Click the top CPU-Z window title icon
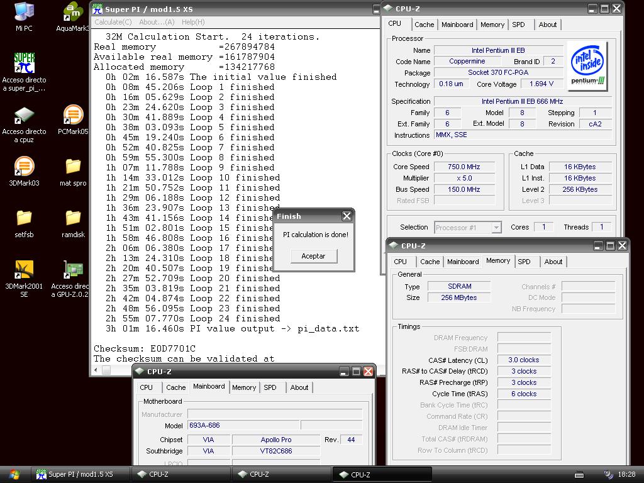Viewport: 644px width, 483px height. [388, 9]
